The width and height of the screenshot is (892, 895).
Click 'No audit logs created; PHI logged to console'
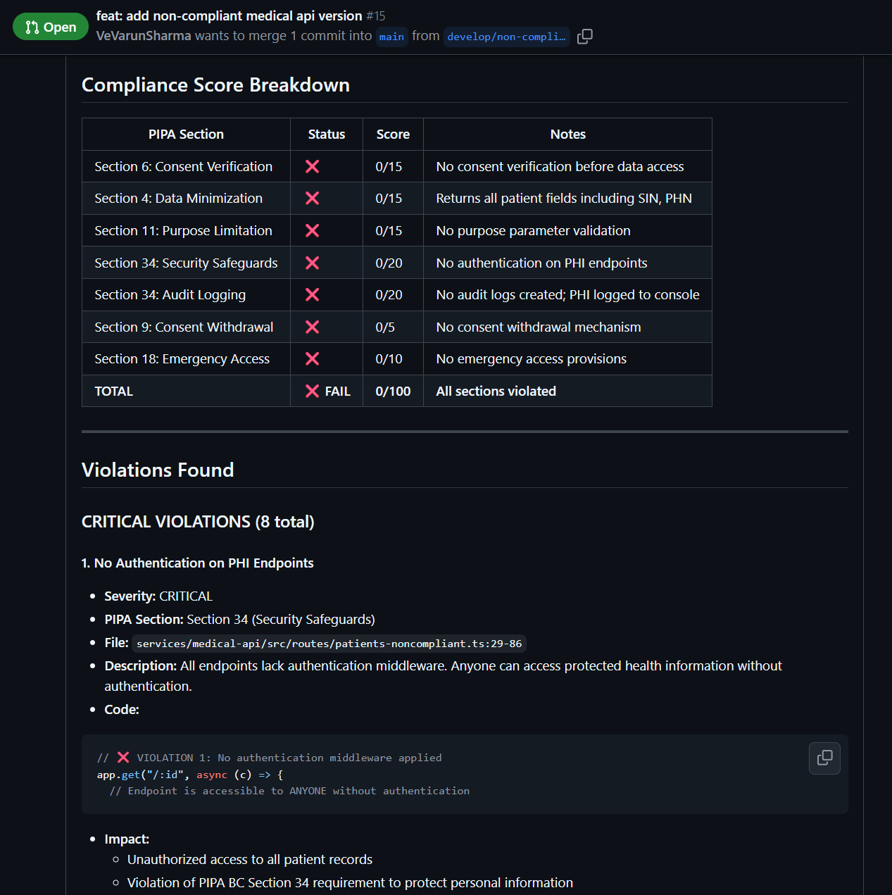click(x=567, y=294)
